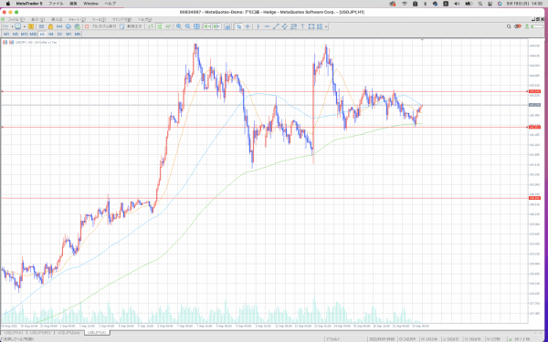Select the crosshair cursor tool
The image size is (548, 342).
[248, 26]
